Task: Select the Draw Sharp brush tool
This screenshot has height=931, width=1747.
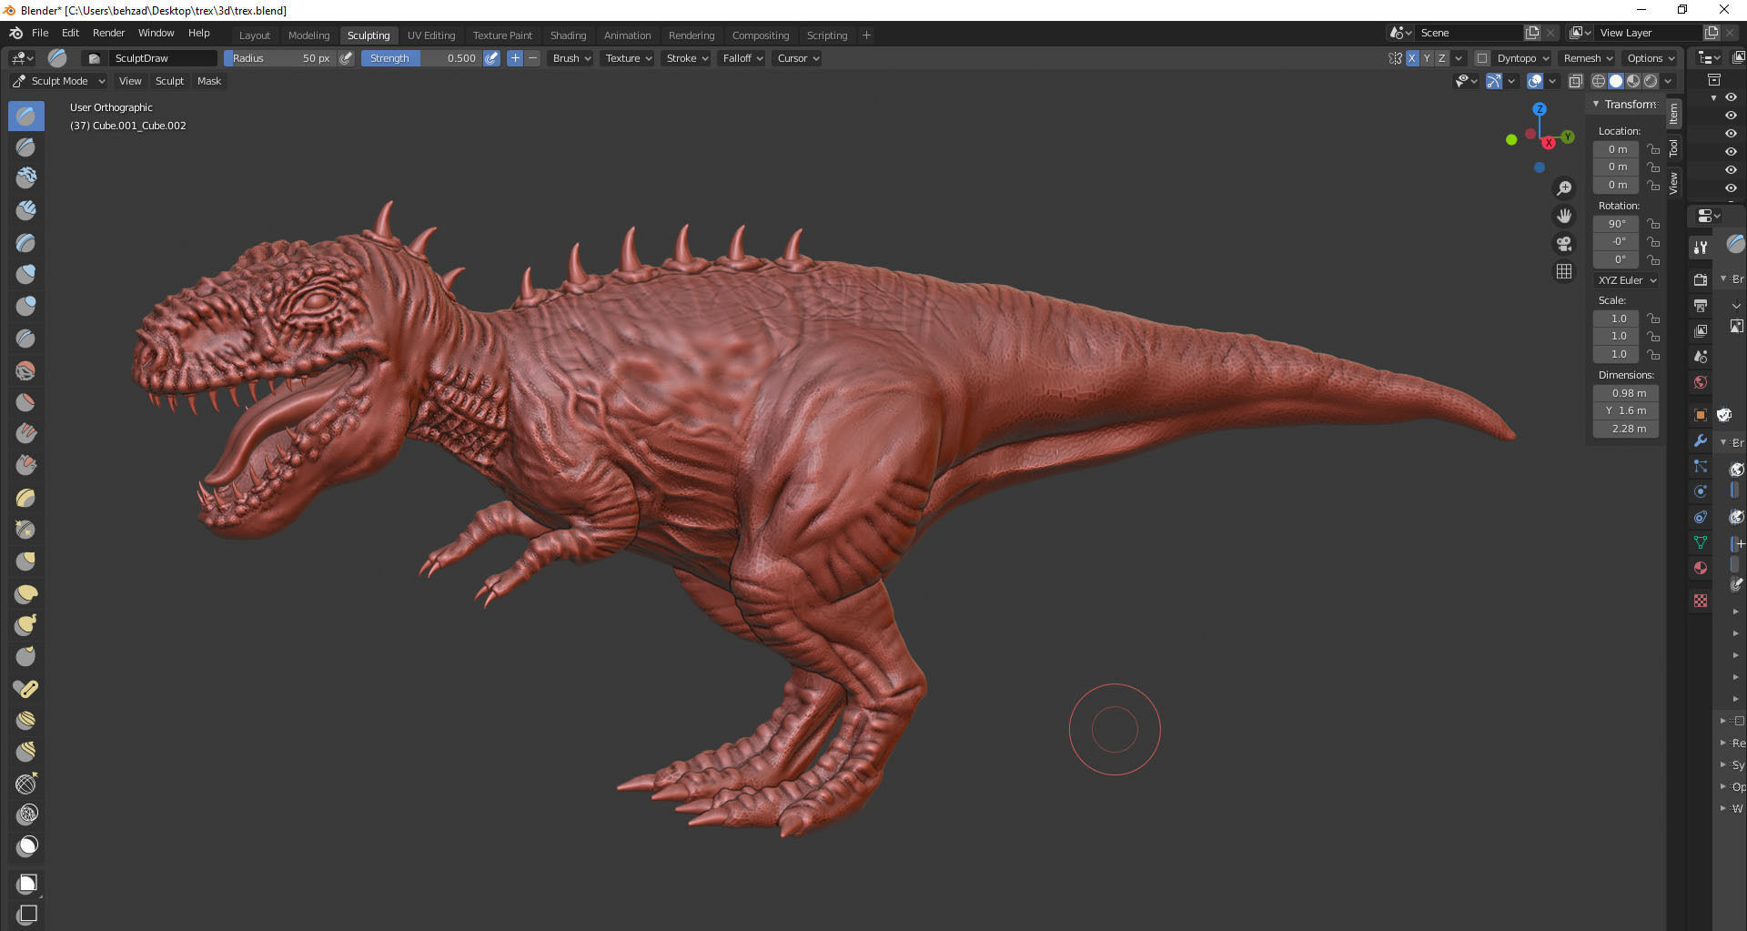Action: pos(26,147)
